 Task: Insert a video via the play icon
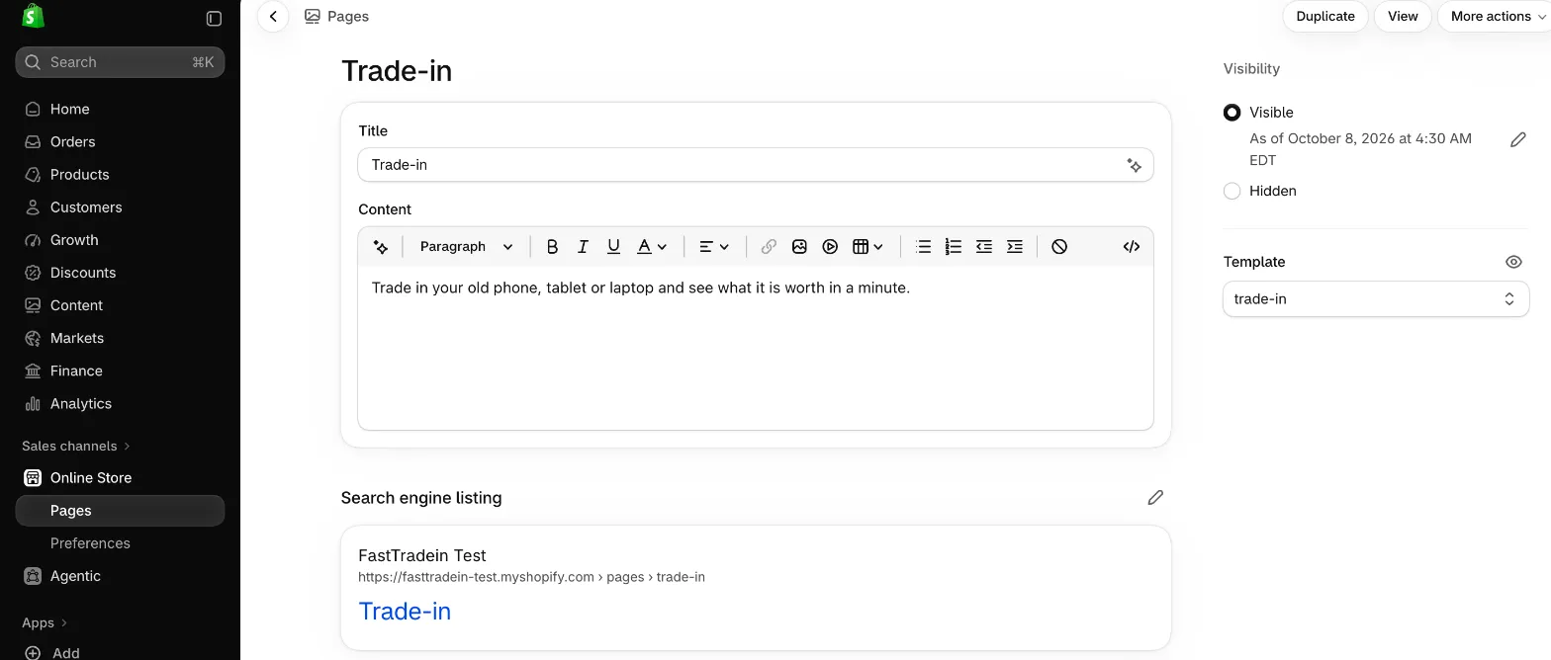point(830,247)
